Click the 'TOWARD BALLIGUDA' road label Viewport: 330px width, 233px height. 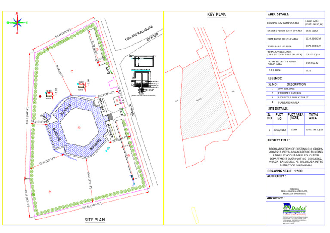139,33
